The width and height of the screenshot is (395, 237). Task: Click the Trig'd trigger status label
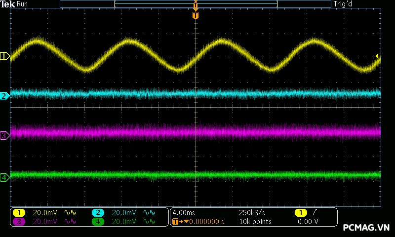click(x=342, y=4)
